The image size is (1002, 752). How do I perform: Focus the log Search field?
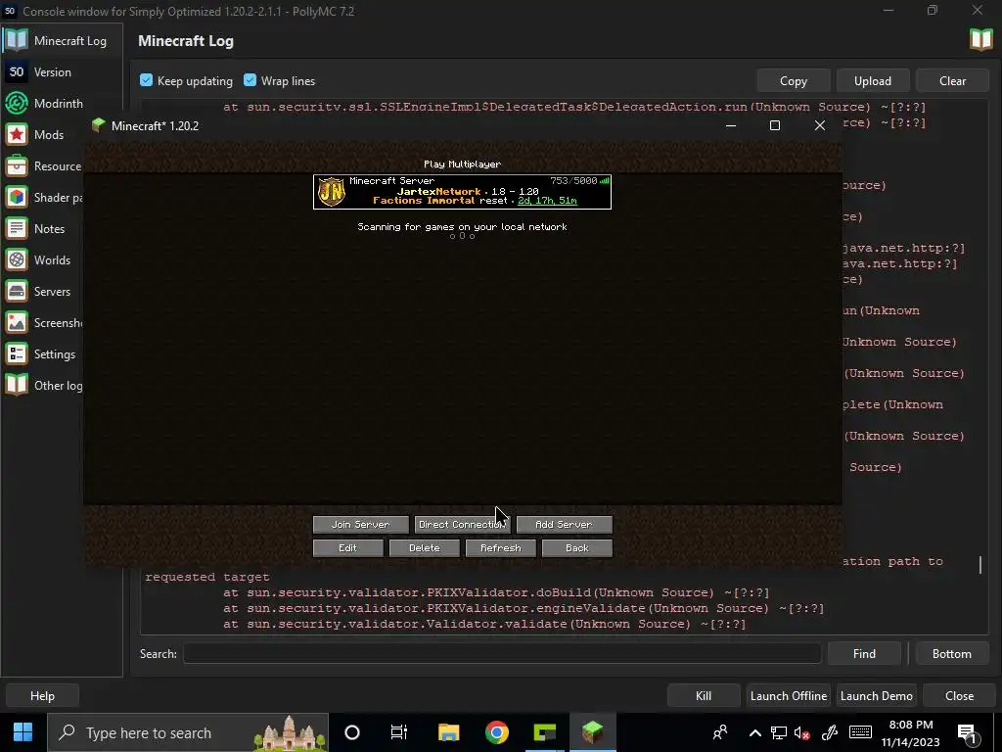coord(502,653)
